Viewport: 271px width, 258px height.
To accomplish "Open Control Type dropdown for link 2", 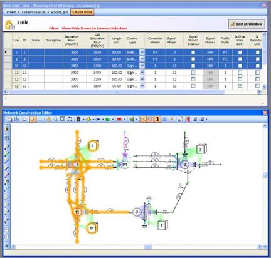I will (142, 59).
